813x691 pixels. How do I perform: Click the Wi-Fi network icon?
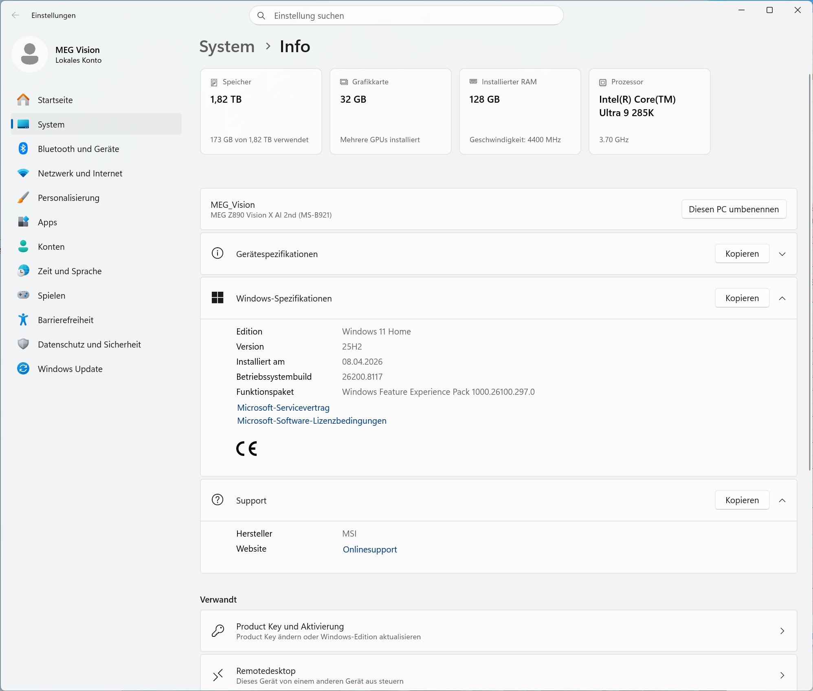[23, 173]
